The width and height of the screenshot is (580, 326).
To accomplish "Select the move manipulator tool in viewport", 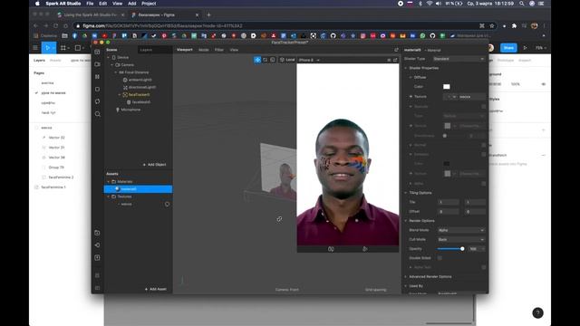I will (257, 60).
